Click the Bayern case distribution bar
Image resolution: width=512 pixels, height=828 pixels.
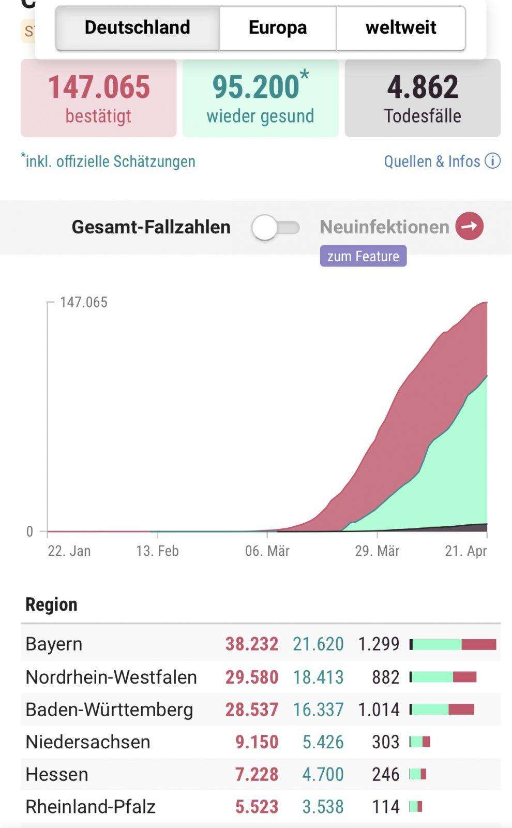453,644
